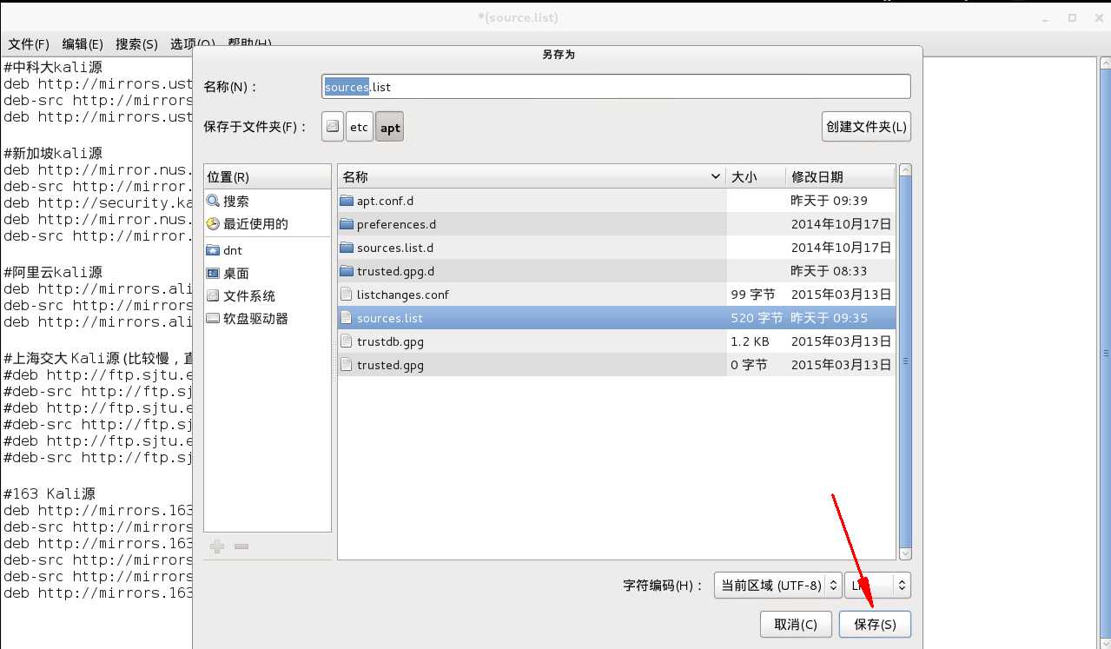1111x649 pixels.
Task: Click the listchanges.conf file icon
Action: tap(347, 295)
